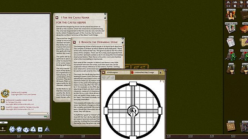The image size is (248, 139).
Task: Open the Images & Maps sidebar icon
Action: pyautogui.click(x=231, y=28)
